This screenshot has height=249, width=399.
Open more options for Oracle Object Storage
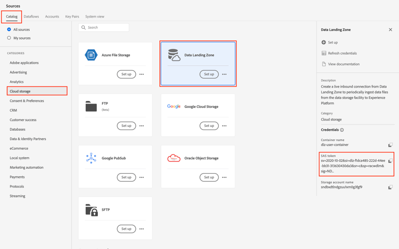pyautogui.click(x=224, y=177)
